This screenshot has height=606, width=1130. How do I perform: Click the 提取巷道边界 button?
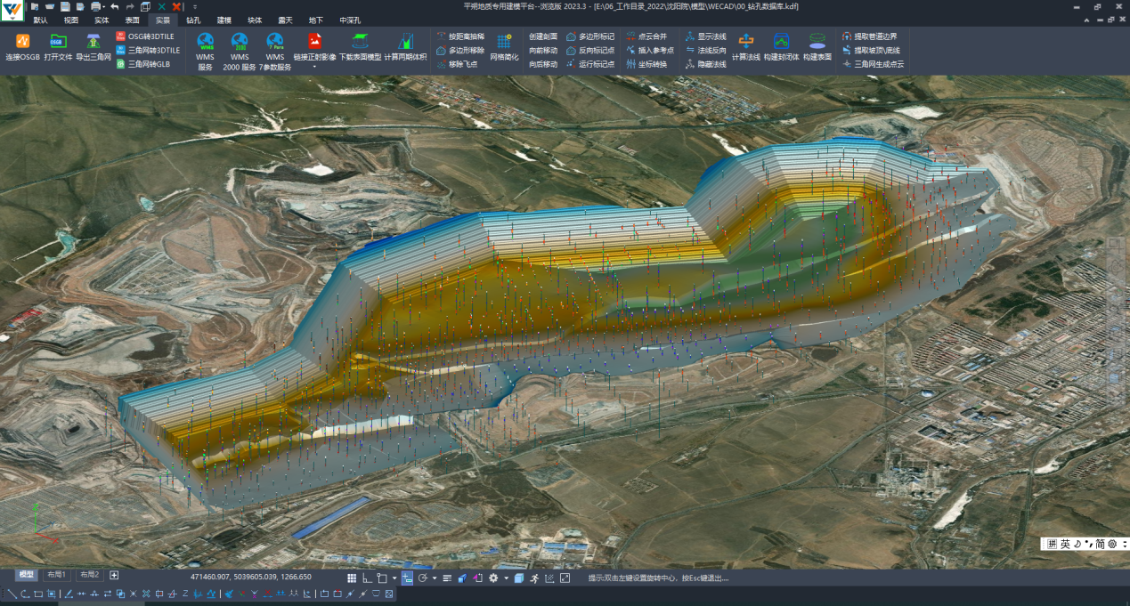[x=874, y=36]
